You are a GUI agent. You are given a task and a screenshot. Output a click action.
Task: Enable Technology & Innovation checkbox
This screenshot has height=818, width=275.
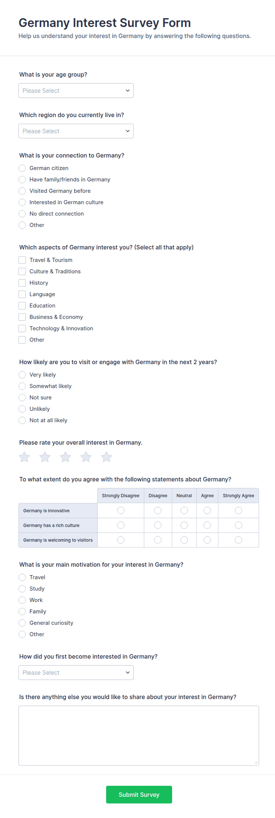pyautogui.click(x=22, y=328)
